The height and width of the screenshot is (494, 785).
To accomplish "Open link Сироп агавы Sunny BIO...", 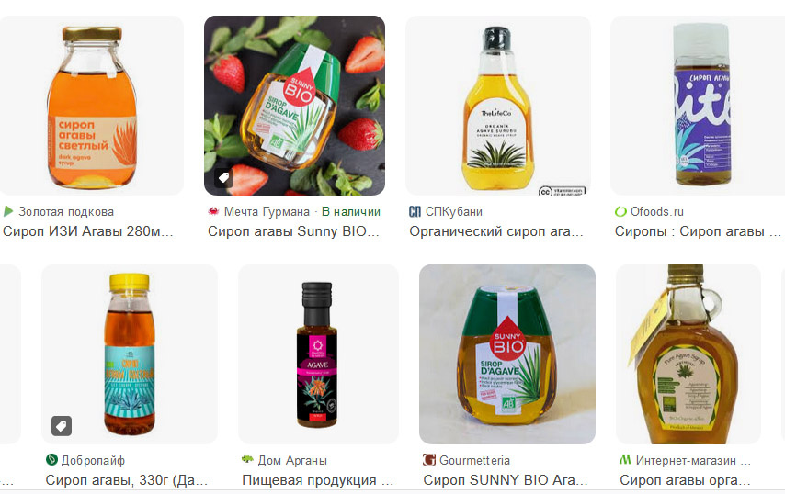I will pyautogui.click(x=294, y=231).
